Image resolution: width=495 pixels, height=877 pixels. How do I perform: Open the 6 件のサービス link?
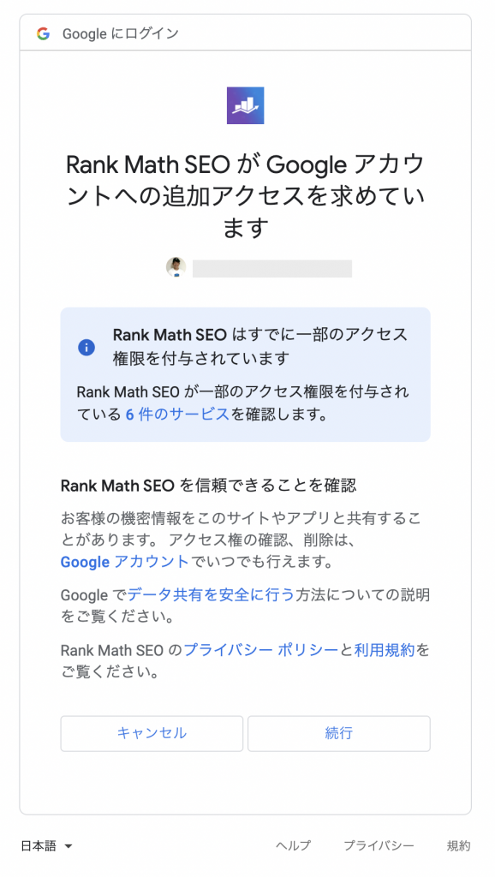pyautogui.click(x=177, y=415)
